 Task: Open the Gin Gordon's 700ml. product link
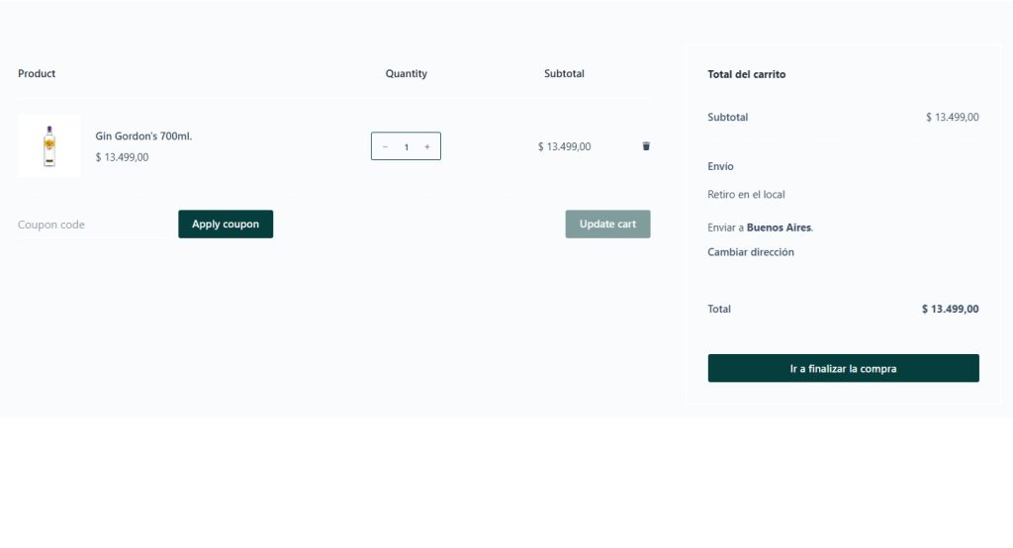pyautogui.click(x=143, y=137)
